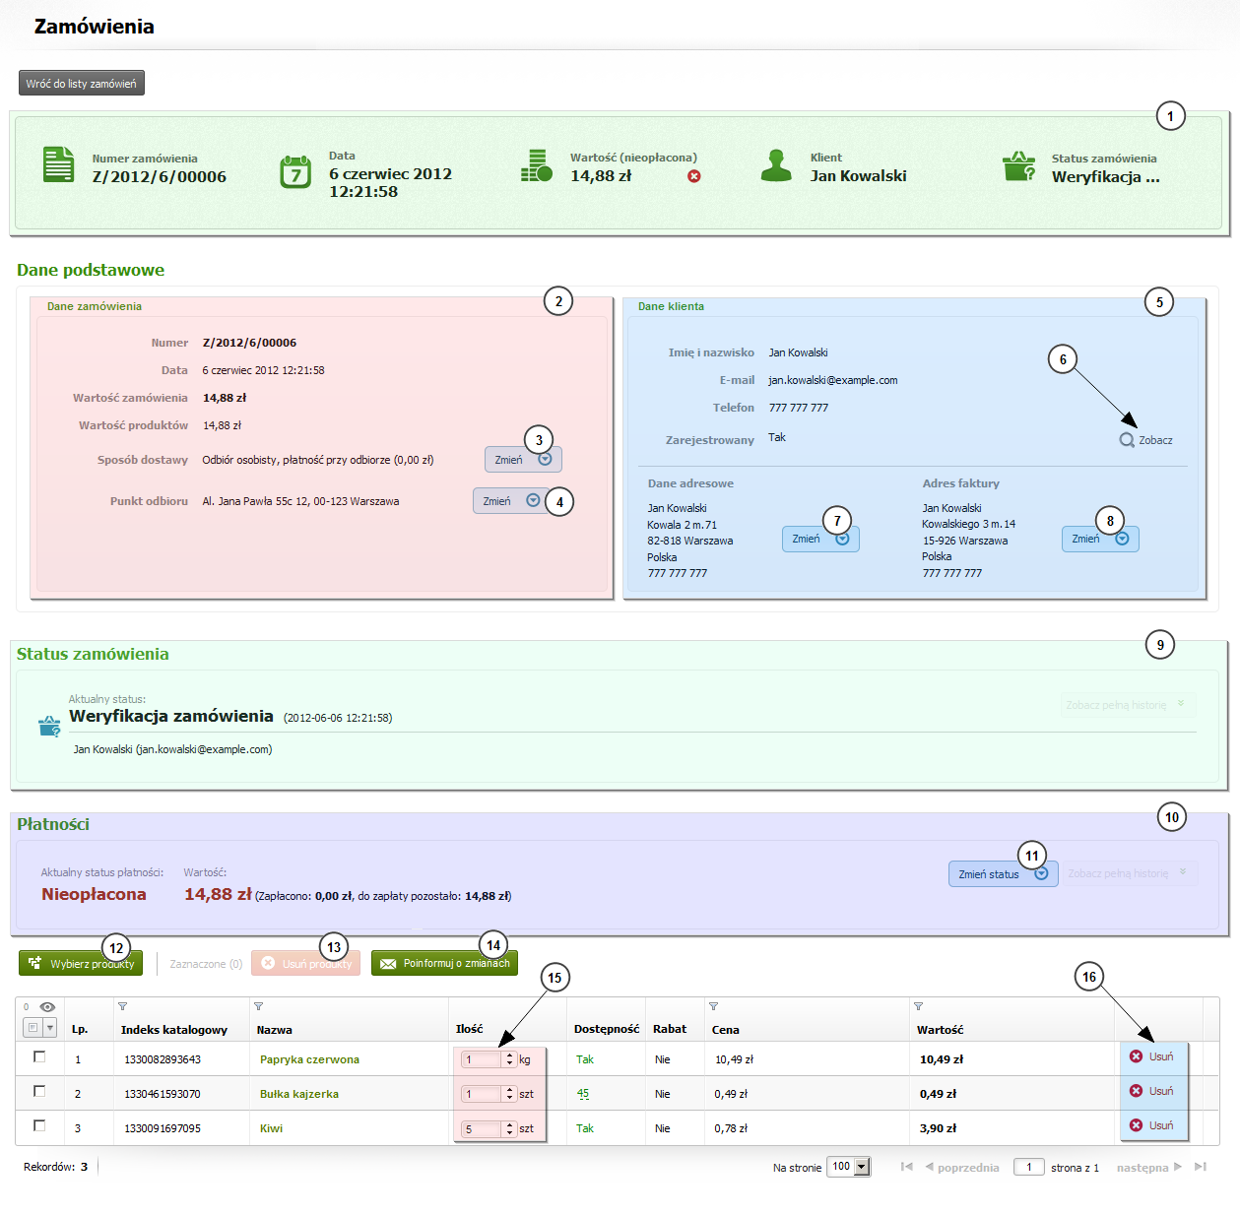
Task: Click the page number input field in pagination
Action: tap(1028, 1167)
